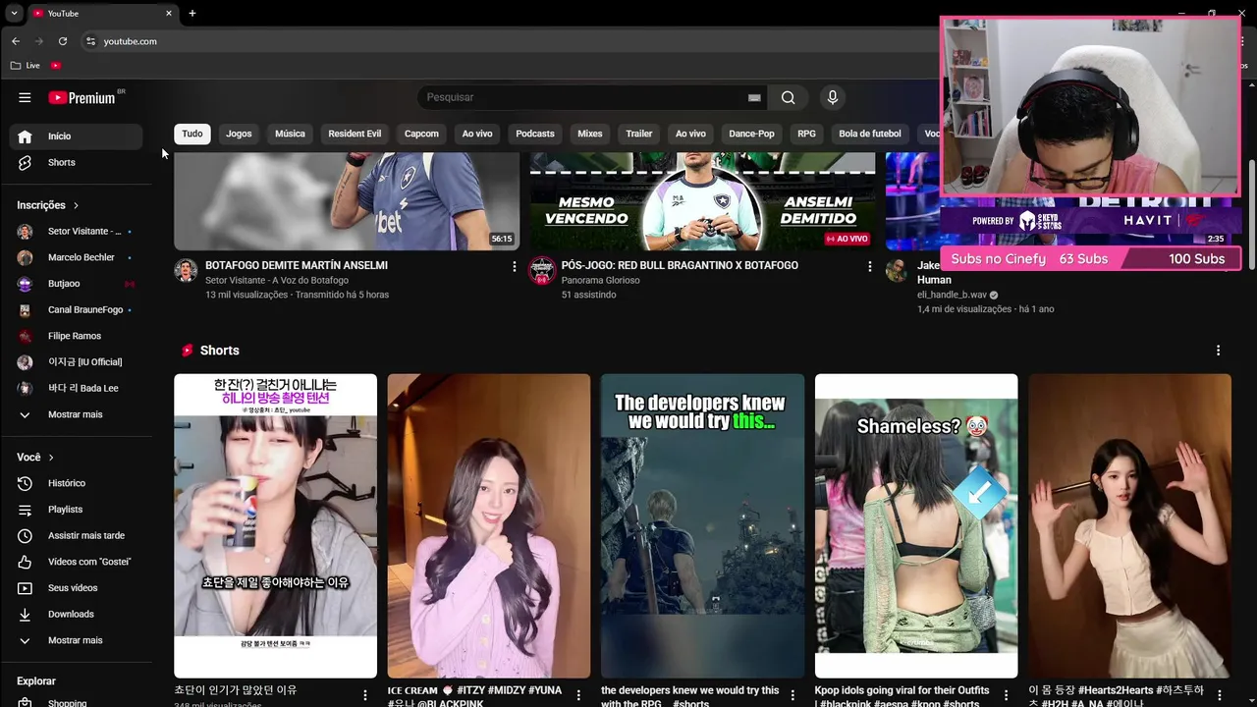1257x707 pixels.
Task: Go back in the browser
Action: click(x=15, y=41)
